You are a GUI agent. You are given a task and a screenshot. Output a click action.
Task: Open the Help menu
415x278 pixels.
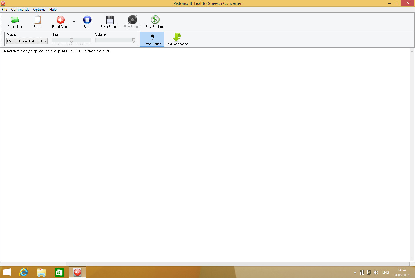(53, 10)
